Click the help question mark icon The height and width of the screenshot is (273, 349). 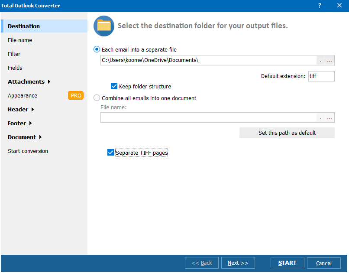coord(319,6)
